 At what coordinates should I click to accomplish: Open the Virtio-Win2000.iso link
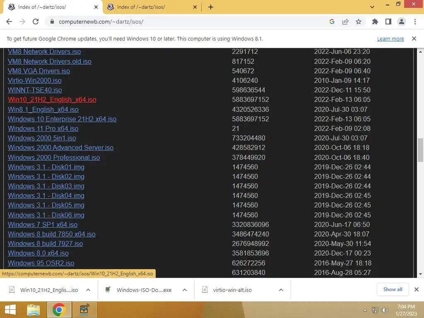[x=35, y=80]
